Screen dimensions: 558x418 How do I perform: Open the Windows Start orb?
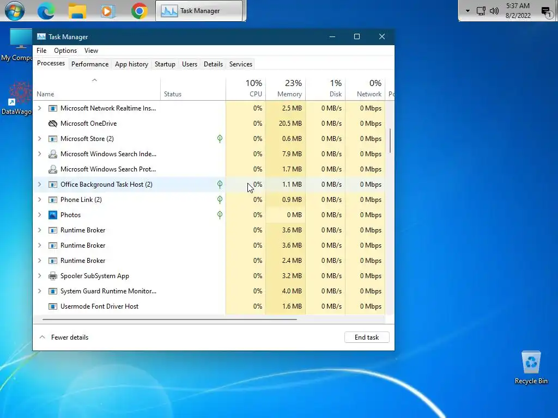(x=15, y=11)
